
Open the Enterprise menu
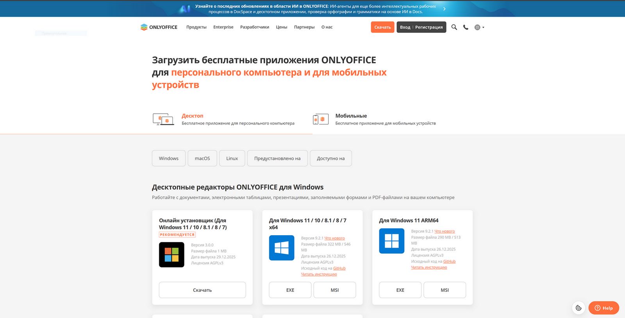click(x=223, y=27)
